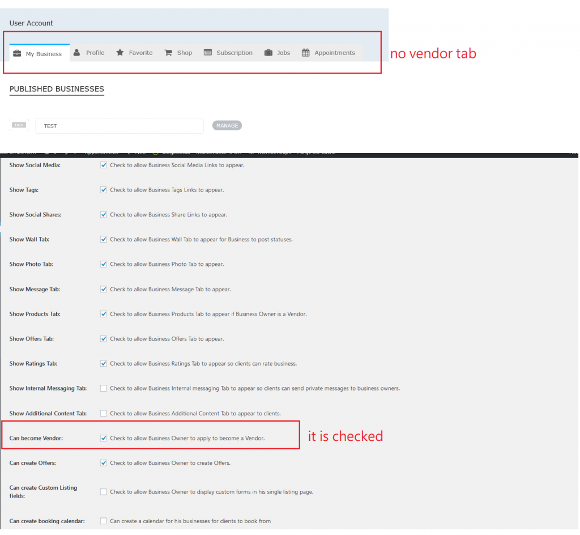Check Can create booking calendar option
This screenshot has width=580, height=535.
[x=104, y=521]
